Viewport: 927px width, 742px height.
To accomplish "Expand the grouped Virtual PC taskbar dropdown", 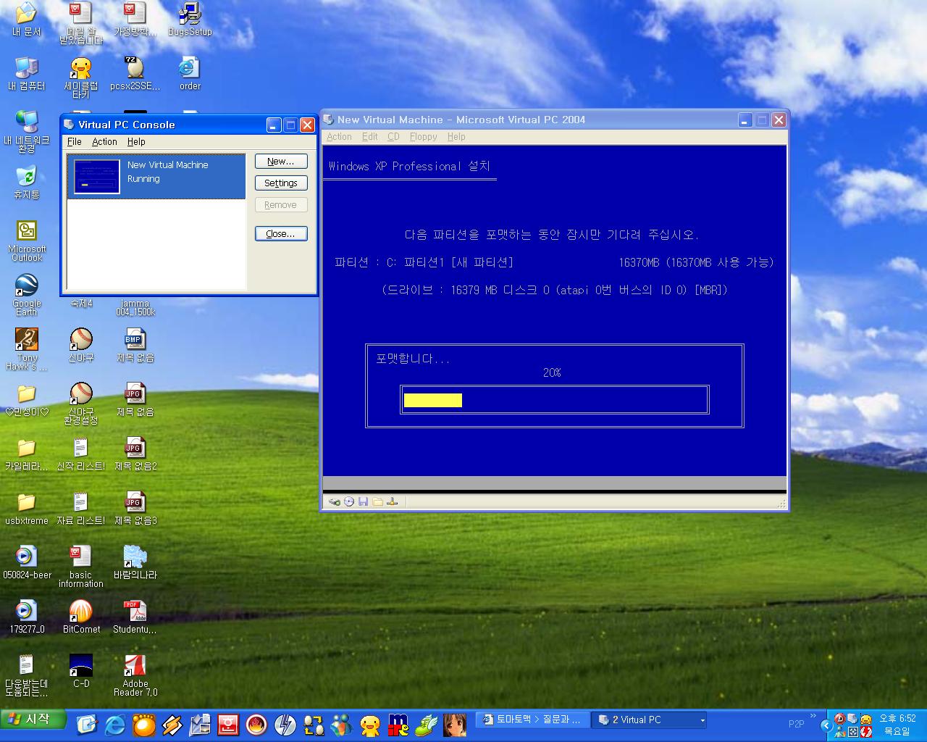I will pos(702,720).
